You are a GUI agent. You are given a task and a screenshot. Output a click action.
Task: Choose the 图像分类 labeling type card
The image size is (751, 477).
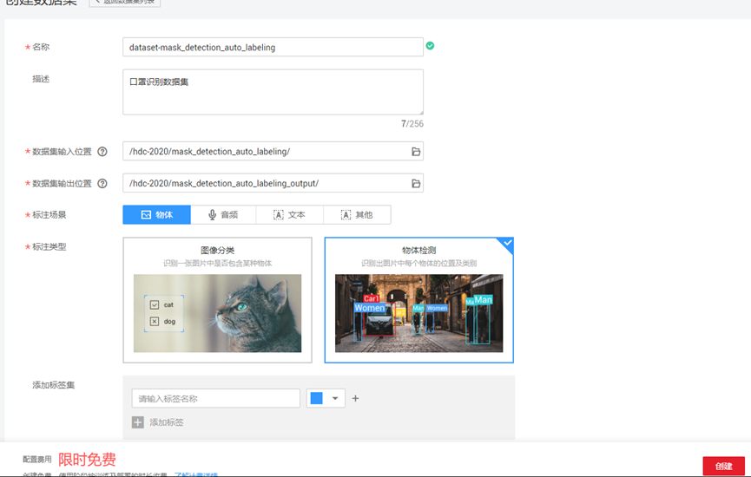coord(217,300)
